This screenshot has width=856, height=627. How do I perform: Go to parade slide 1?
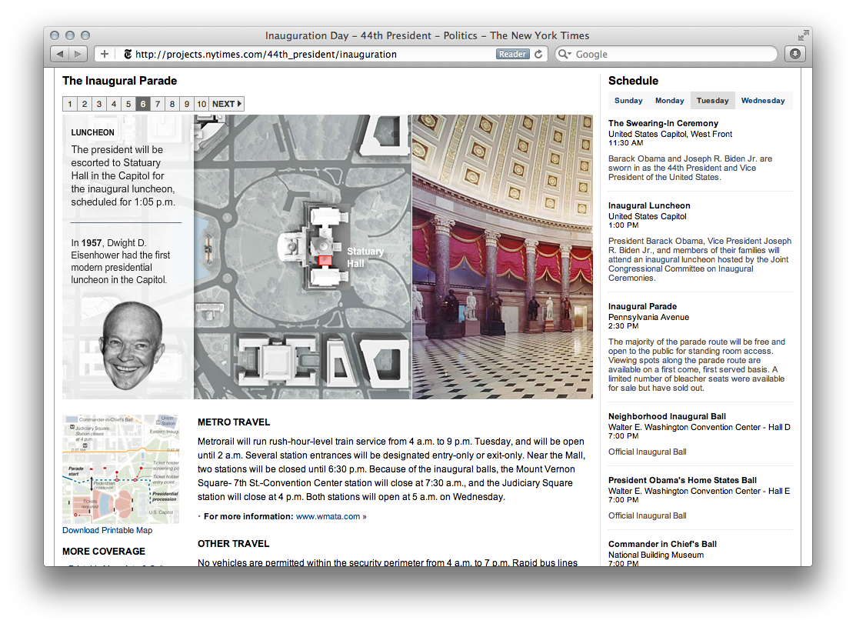click(x=70, y=104)
